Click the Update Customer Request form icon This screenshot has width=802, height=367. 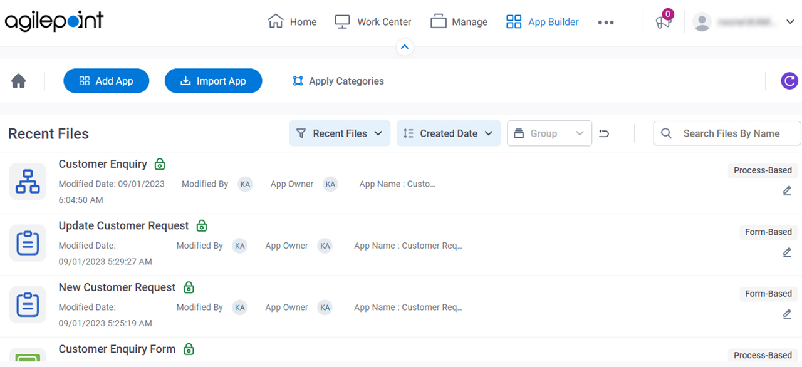28,242
